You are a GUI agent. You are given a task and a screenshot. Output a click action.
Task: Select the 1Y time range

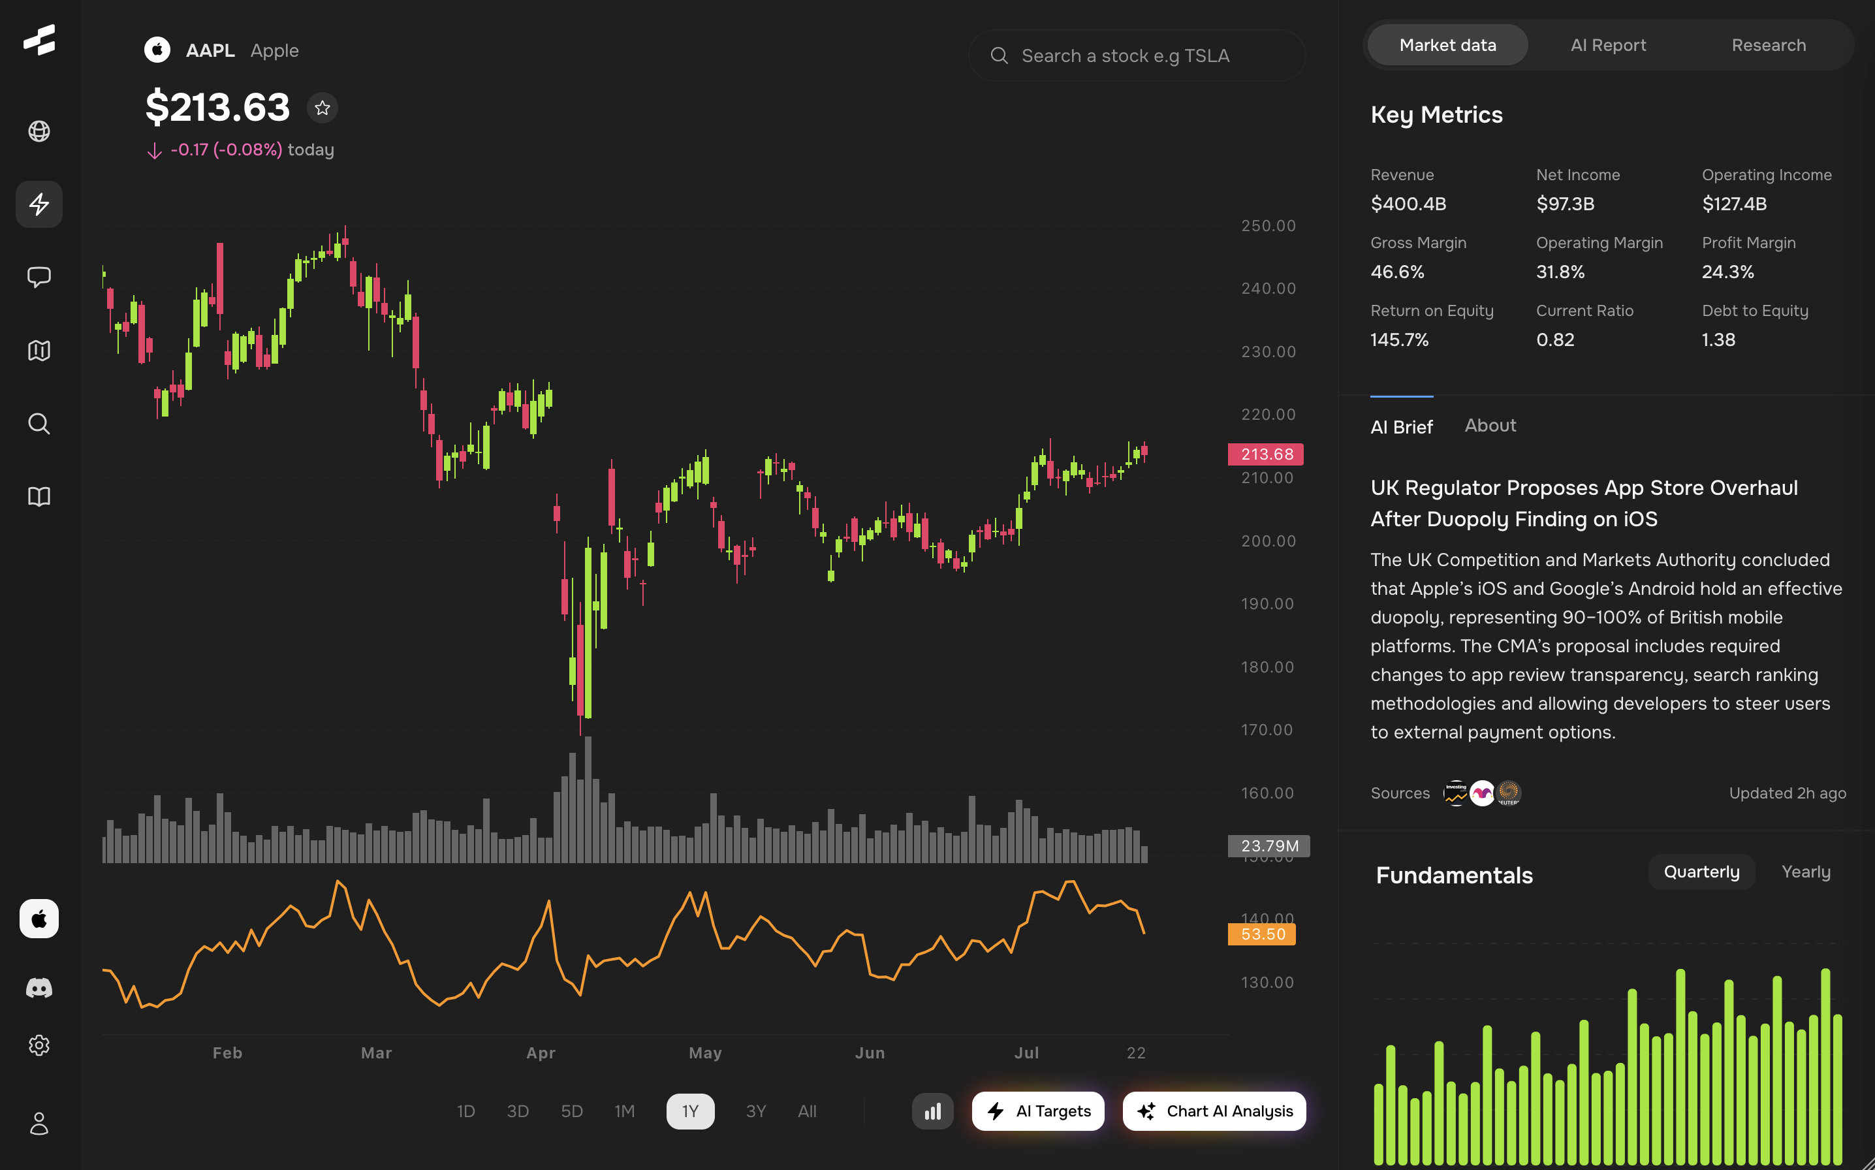coord(690,1111)
